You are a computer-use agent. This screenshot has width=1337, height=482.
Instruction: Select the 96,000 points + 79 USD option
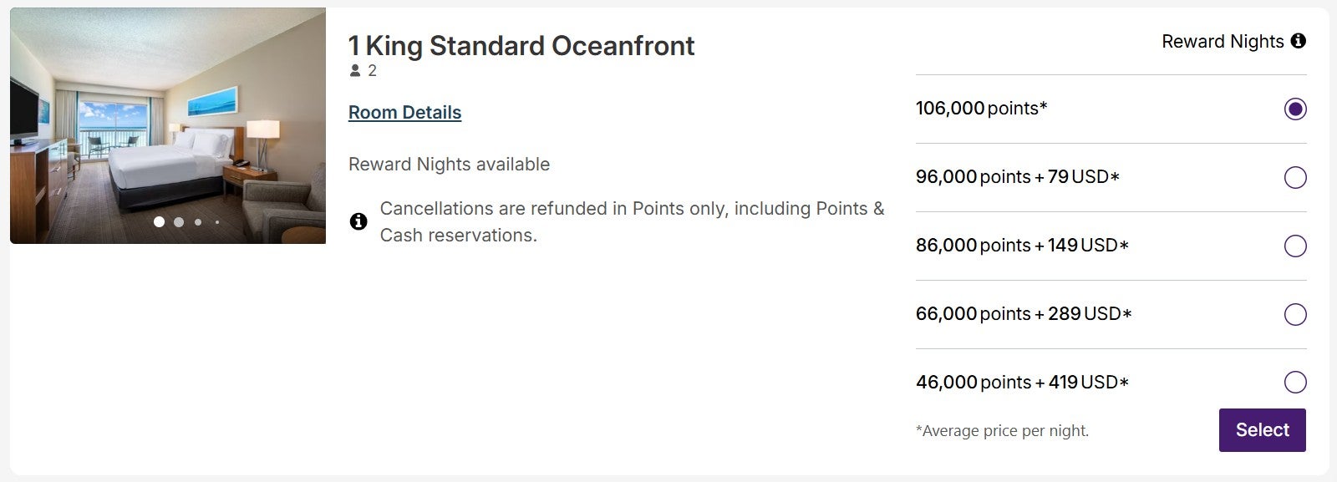tap(1296, 177)
